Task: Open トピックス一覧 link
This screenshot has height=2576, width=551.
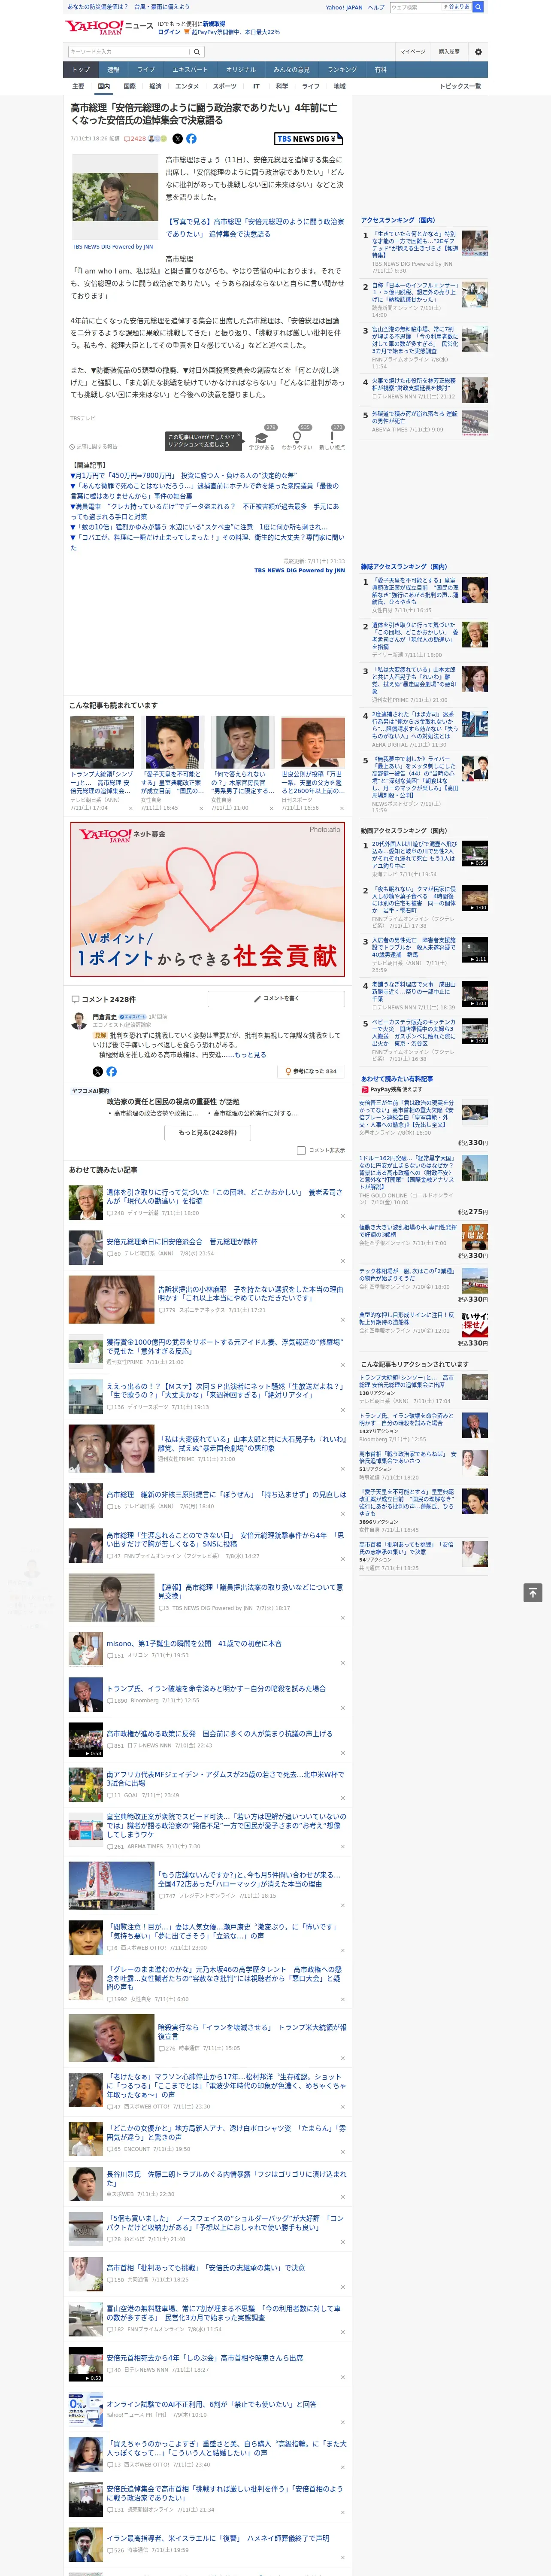Action: click(x=460, y=86)
